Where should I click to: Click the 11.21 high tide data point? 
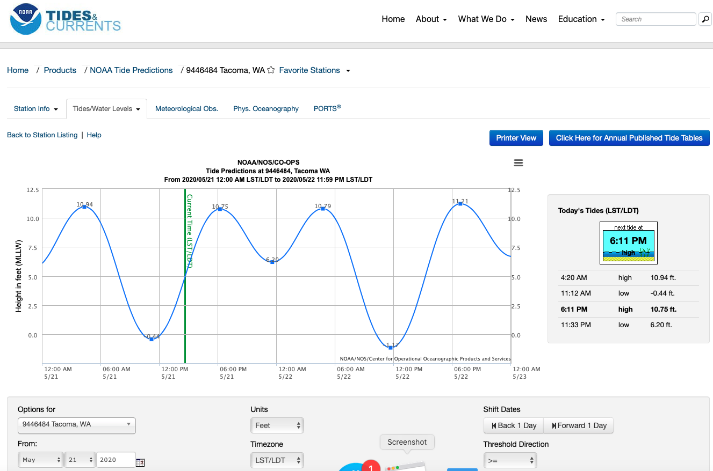point(460,204)
